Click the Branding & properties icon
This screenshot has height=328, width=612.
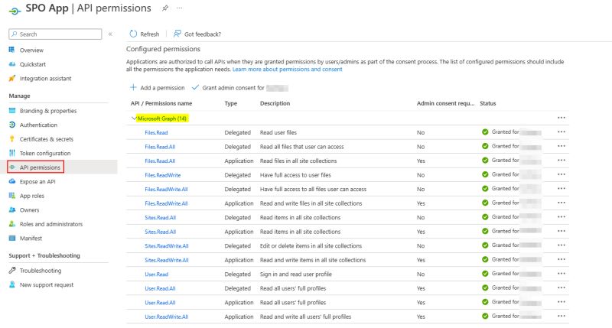click(12, 111)
